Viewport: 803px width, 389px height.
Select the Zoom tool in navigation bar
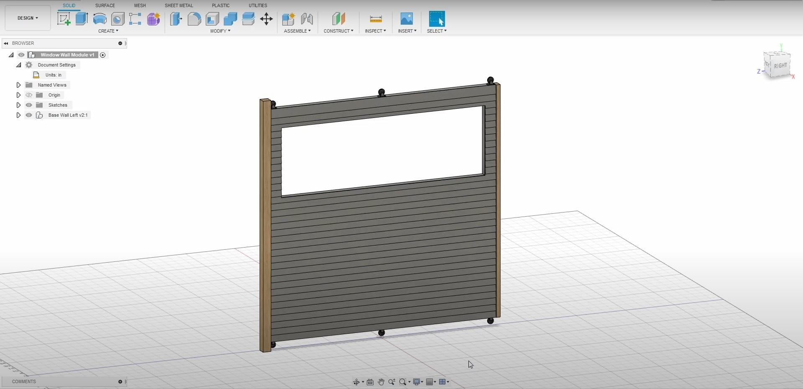click(392, 382)
